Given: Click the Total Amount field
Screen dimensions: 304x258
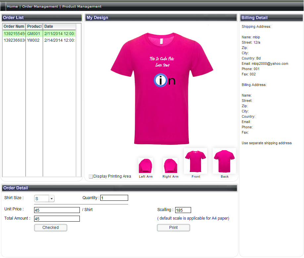Looking at the screenshot, I should coord(57,219).
